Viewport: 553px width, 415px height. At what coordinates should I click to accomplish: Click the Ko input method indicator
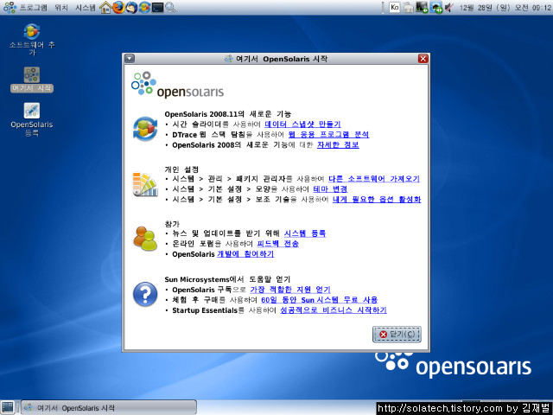395,7
